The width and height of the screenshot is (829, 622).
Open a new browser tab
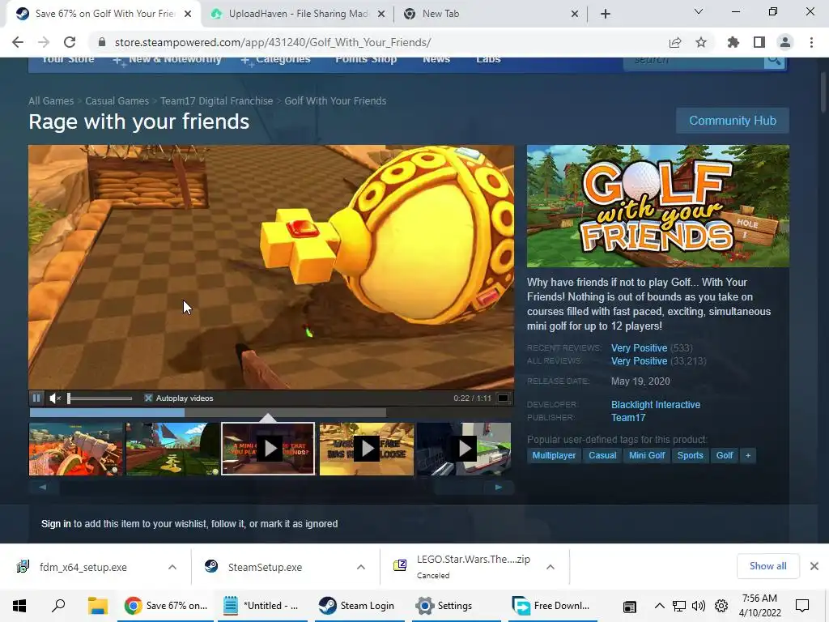click(x=606, y=14)
